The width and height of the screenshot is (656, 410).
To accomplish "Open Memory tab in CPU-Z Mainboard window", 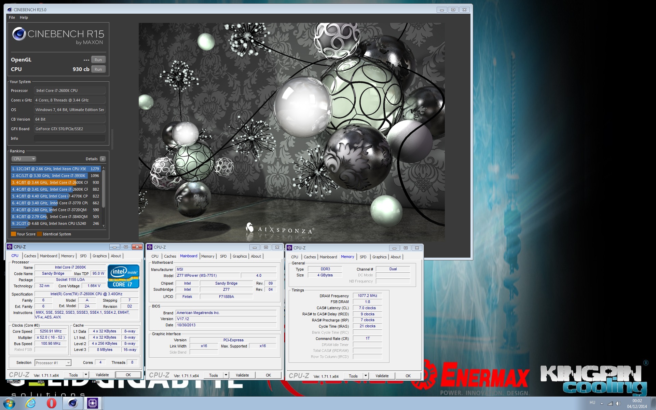I will pos(208,256).
